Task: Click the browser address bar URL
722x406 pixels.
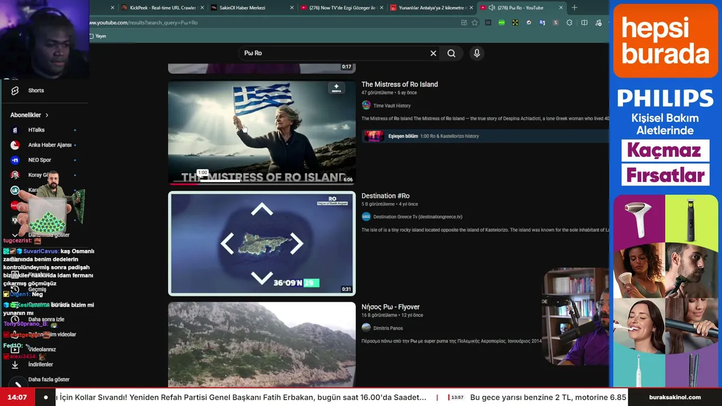Action: click(143, 23)
